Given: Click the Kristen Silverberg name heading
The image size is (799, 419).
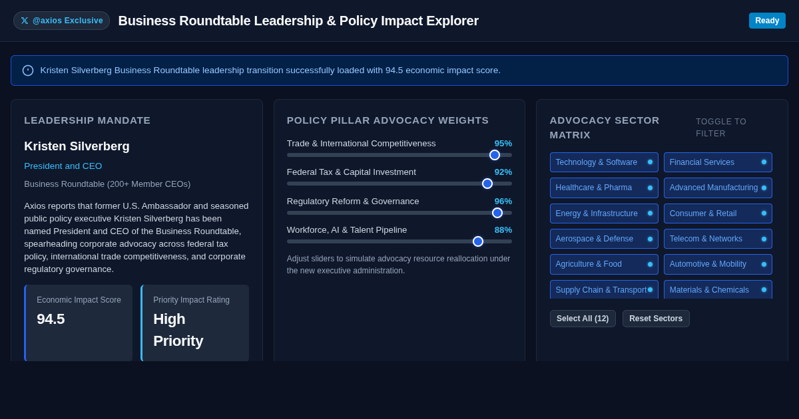Looking at the screenshot, I should coord(77,146).
